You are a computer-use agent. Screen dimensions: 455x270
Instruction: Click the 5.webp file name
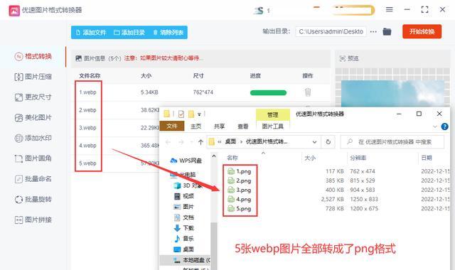tap(87, 163)
